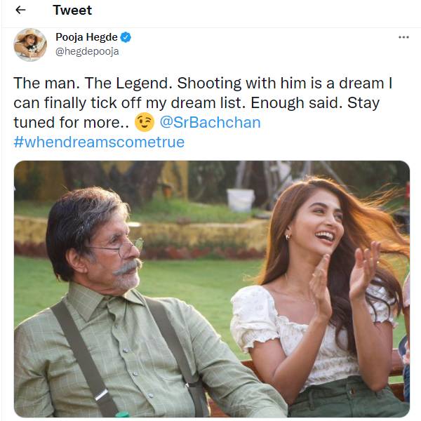
Task: Click the Pooja Hegde display name
Action: coord(86,37)
